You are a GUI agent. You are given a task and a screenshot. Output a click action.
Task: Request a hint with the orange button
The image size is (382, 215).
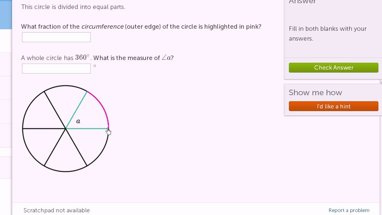tap(333, 106)
